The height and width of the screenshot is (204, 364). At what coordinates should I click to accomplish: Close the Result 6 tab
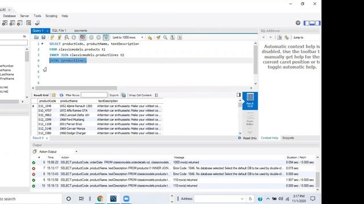(x=47, y=138)
